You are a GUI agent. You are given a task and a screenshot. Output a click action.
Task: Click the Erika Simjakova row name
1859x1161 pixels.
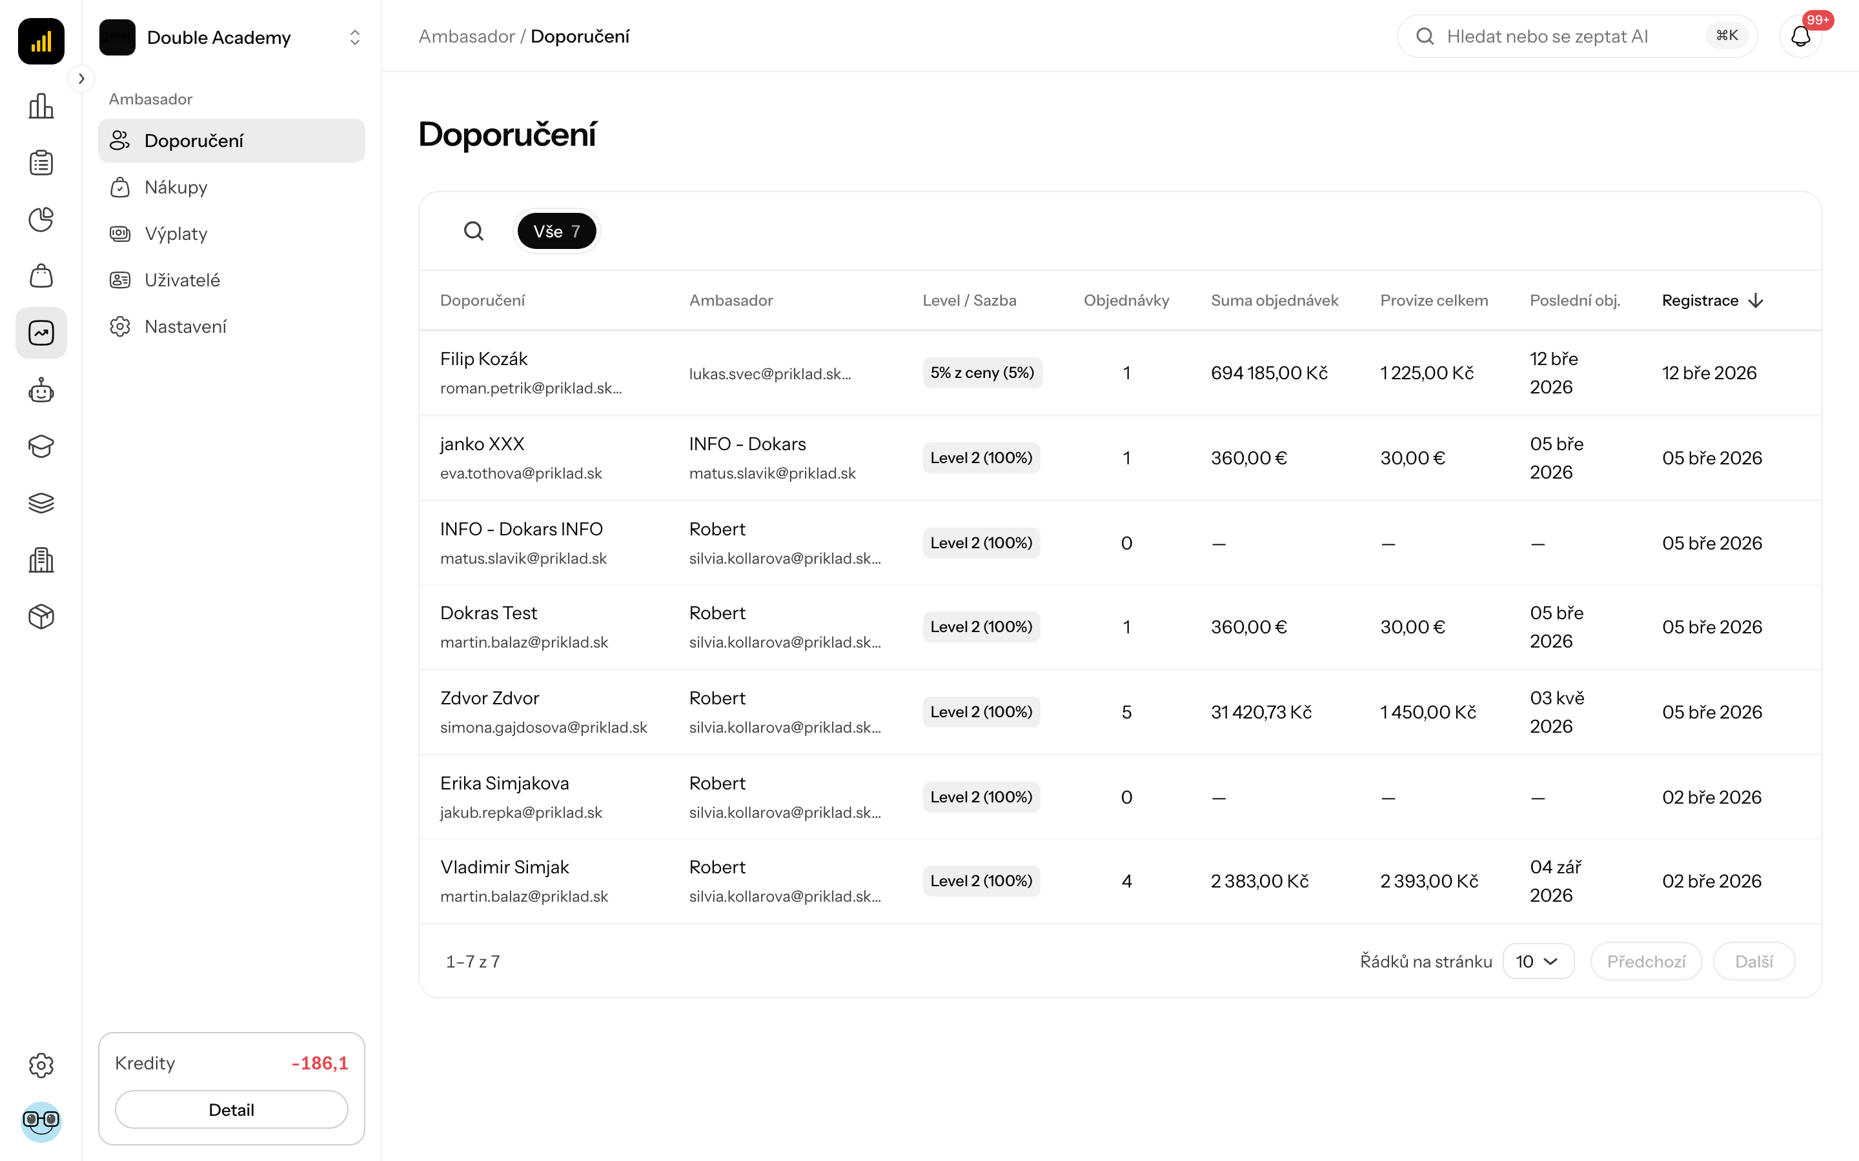[x=505, y=783]
